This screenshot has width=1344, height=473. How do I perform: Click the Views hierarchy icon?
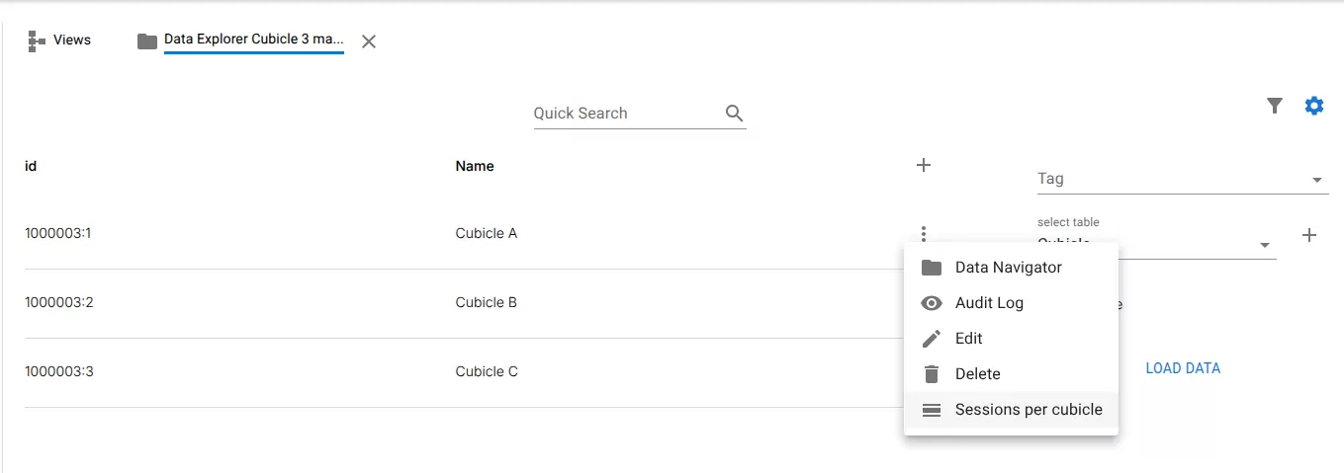point(38,40)
